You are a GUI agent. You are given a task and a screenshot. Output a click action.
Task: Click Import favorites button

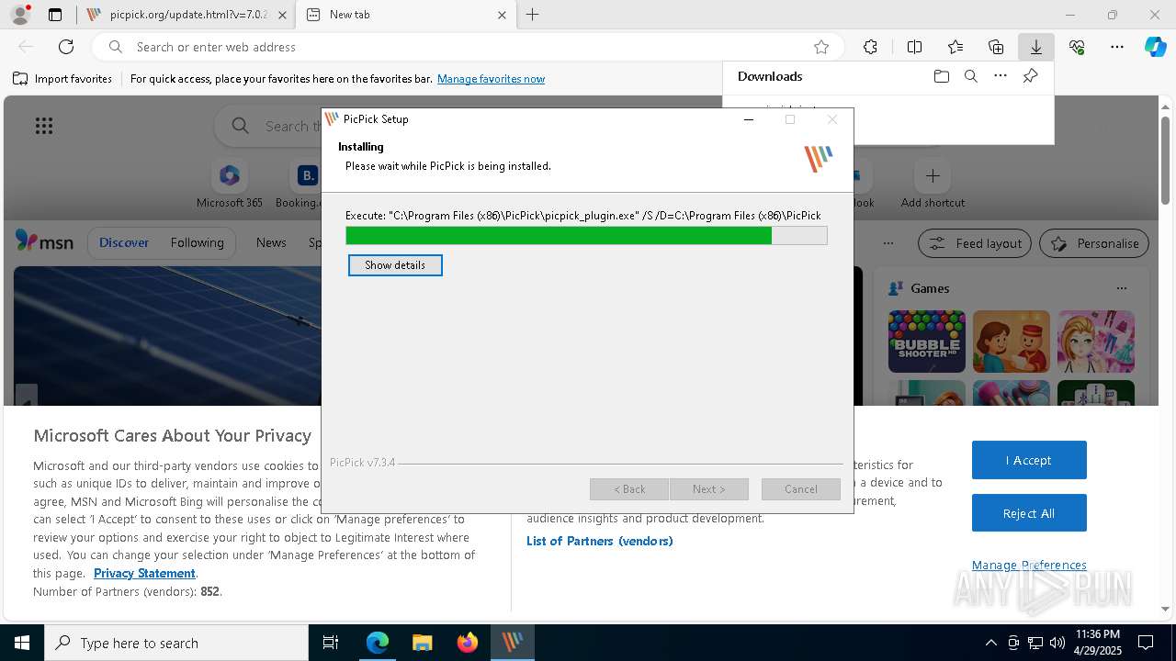(62, 79)
